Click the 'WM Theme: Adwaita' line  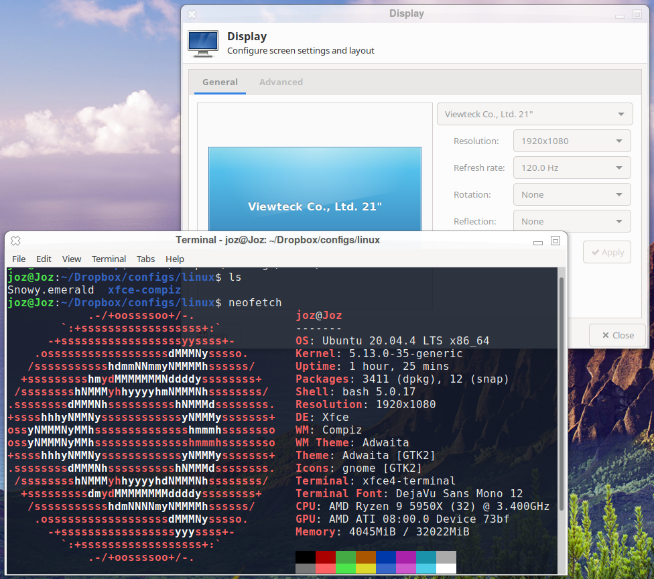(x=352, y=442)
